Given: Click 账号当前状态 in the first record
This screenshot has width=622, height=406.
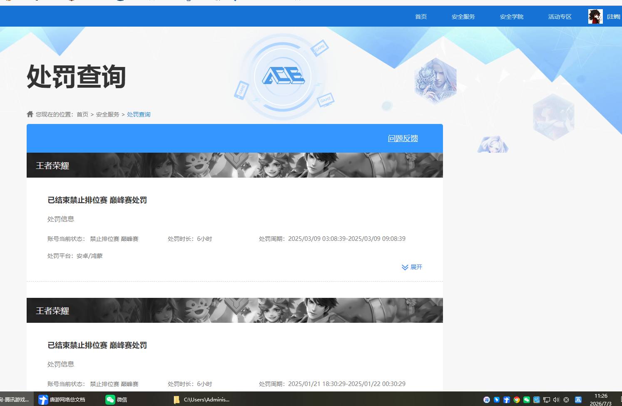Looking at the screenshot, I should 93,239.
